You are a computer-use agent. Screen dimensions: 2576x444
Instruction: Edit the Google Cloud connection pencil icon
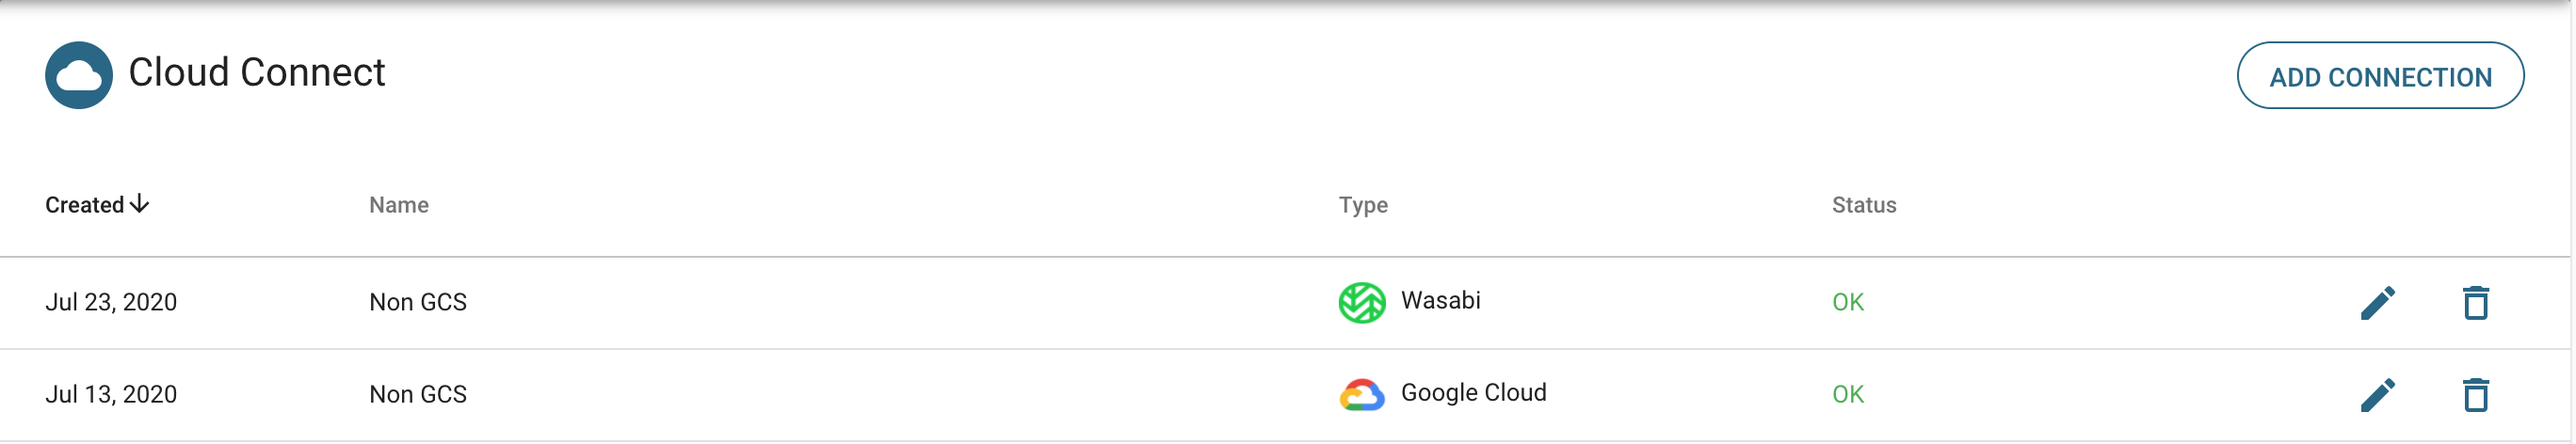tap(2377, 394)
